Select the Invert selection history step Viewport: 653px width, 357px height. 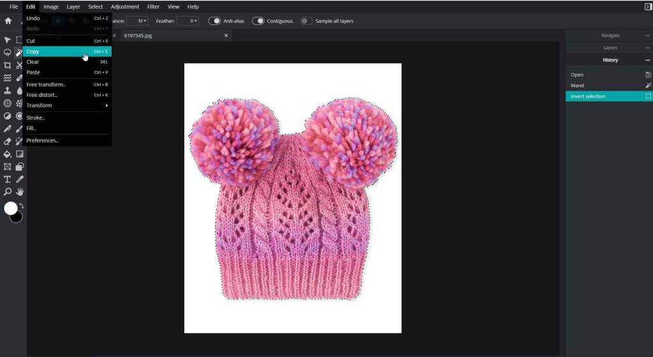tap(609, 96)
